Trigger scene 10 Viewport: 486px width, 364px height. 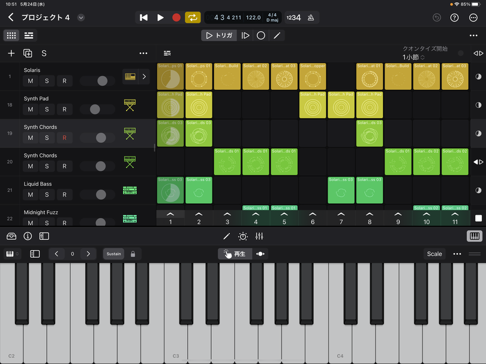tap(427, 218)
